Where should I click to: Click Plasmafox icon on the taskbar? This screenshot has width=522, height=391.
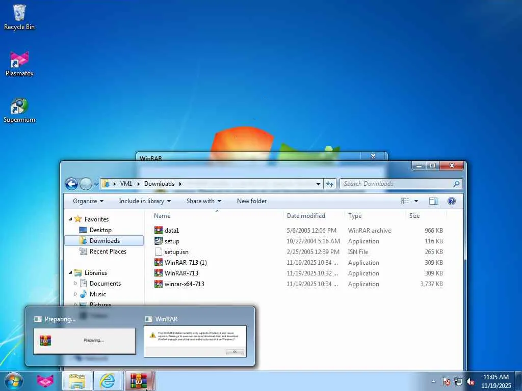[45, 381]
